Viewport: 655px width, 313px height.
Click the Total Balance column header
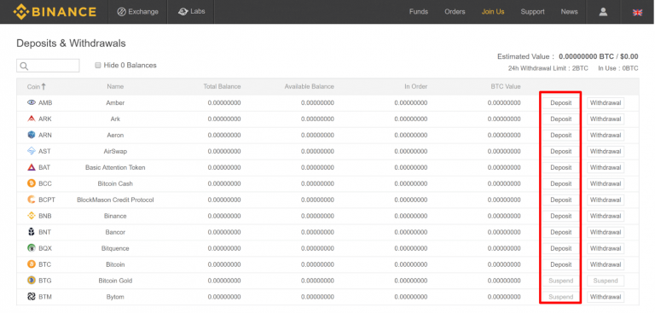pyautogui.click(x=222, y=86)
